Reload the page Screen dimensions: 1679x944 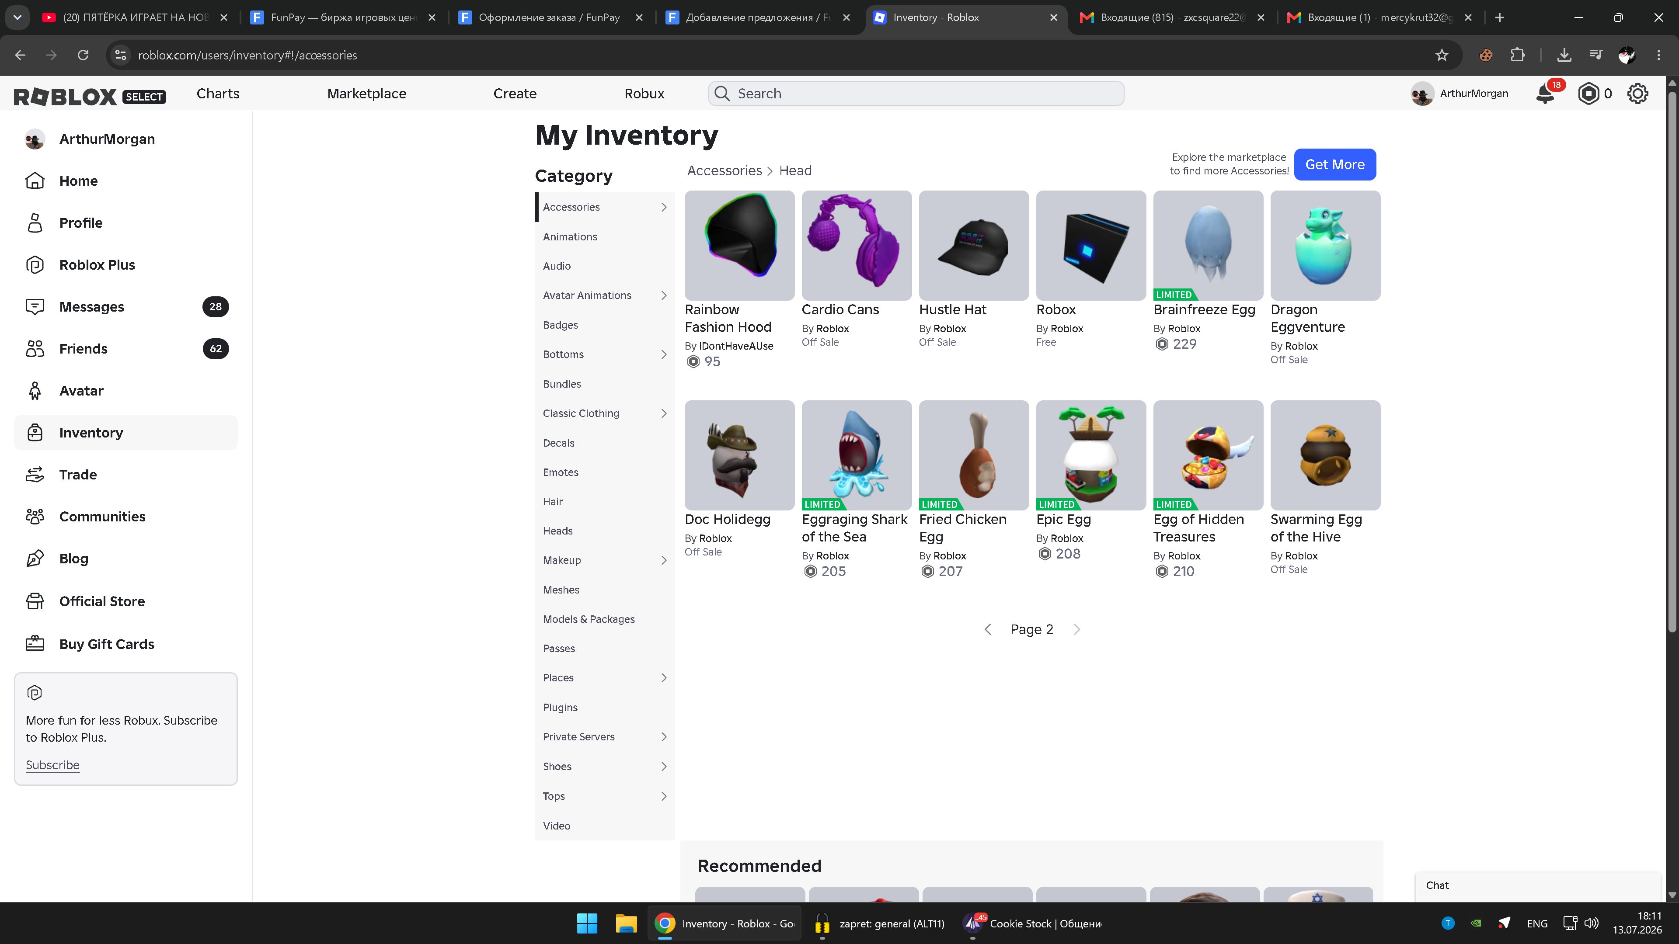coord(83,56)
